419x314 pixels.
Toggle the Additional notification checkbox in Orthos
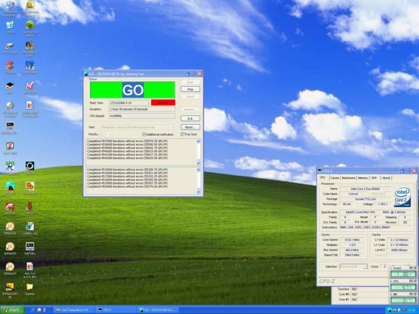(x=145, y=134)
